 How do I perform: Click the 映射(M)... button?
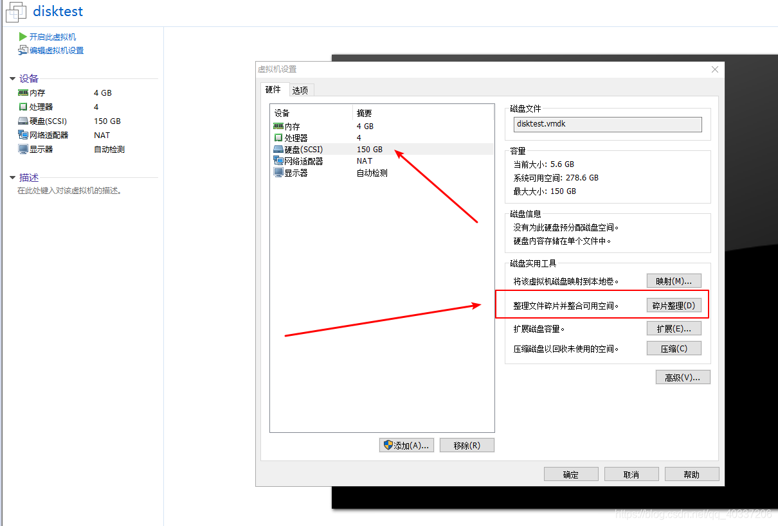click(x=674, y=281)
